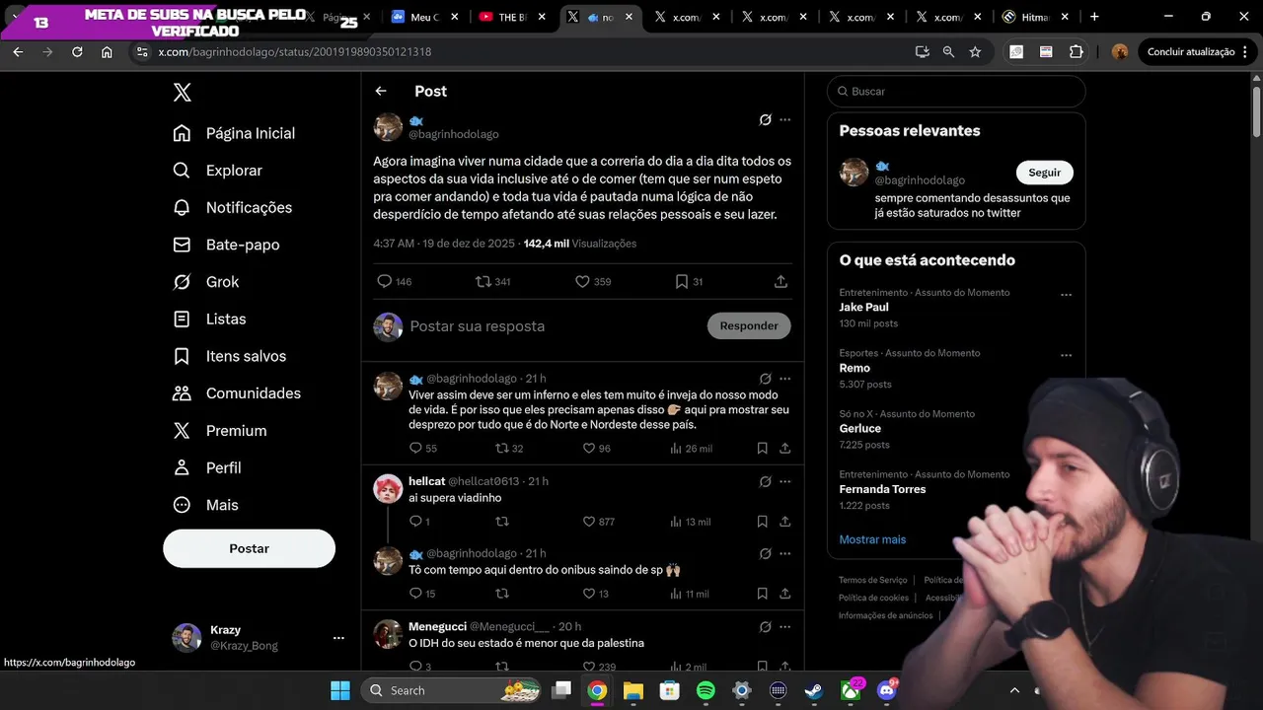The height and width of the screenshot is (710, 1263).
Task: Open Spotify from the taskbar
Action: click(x=706, y=690)
